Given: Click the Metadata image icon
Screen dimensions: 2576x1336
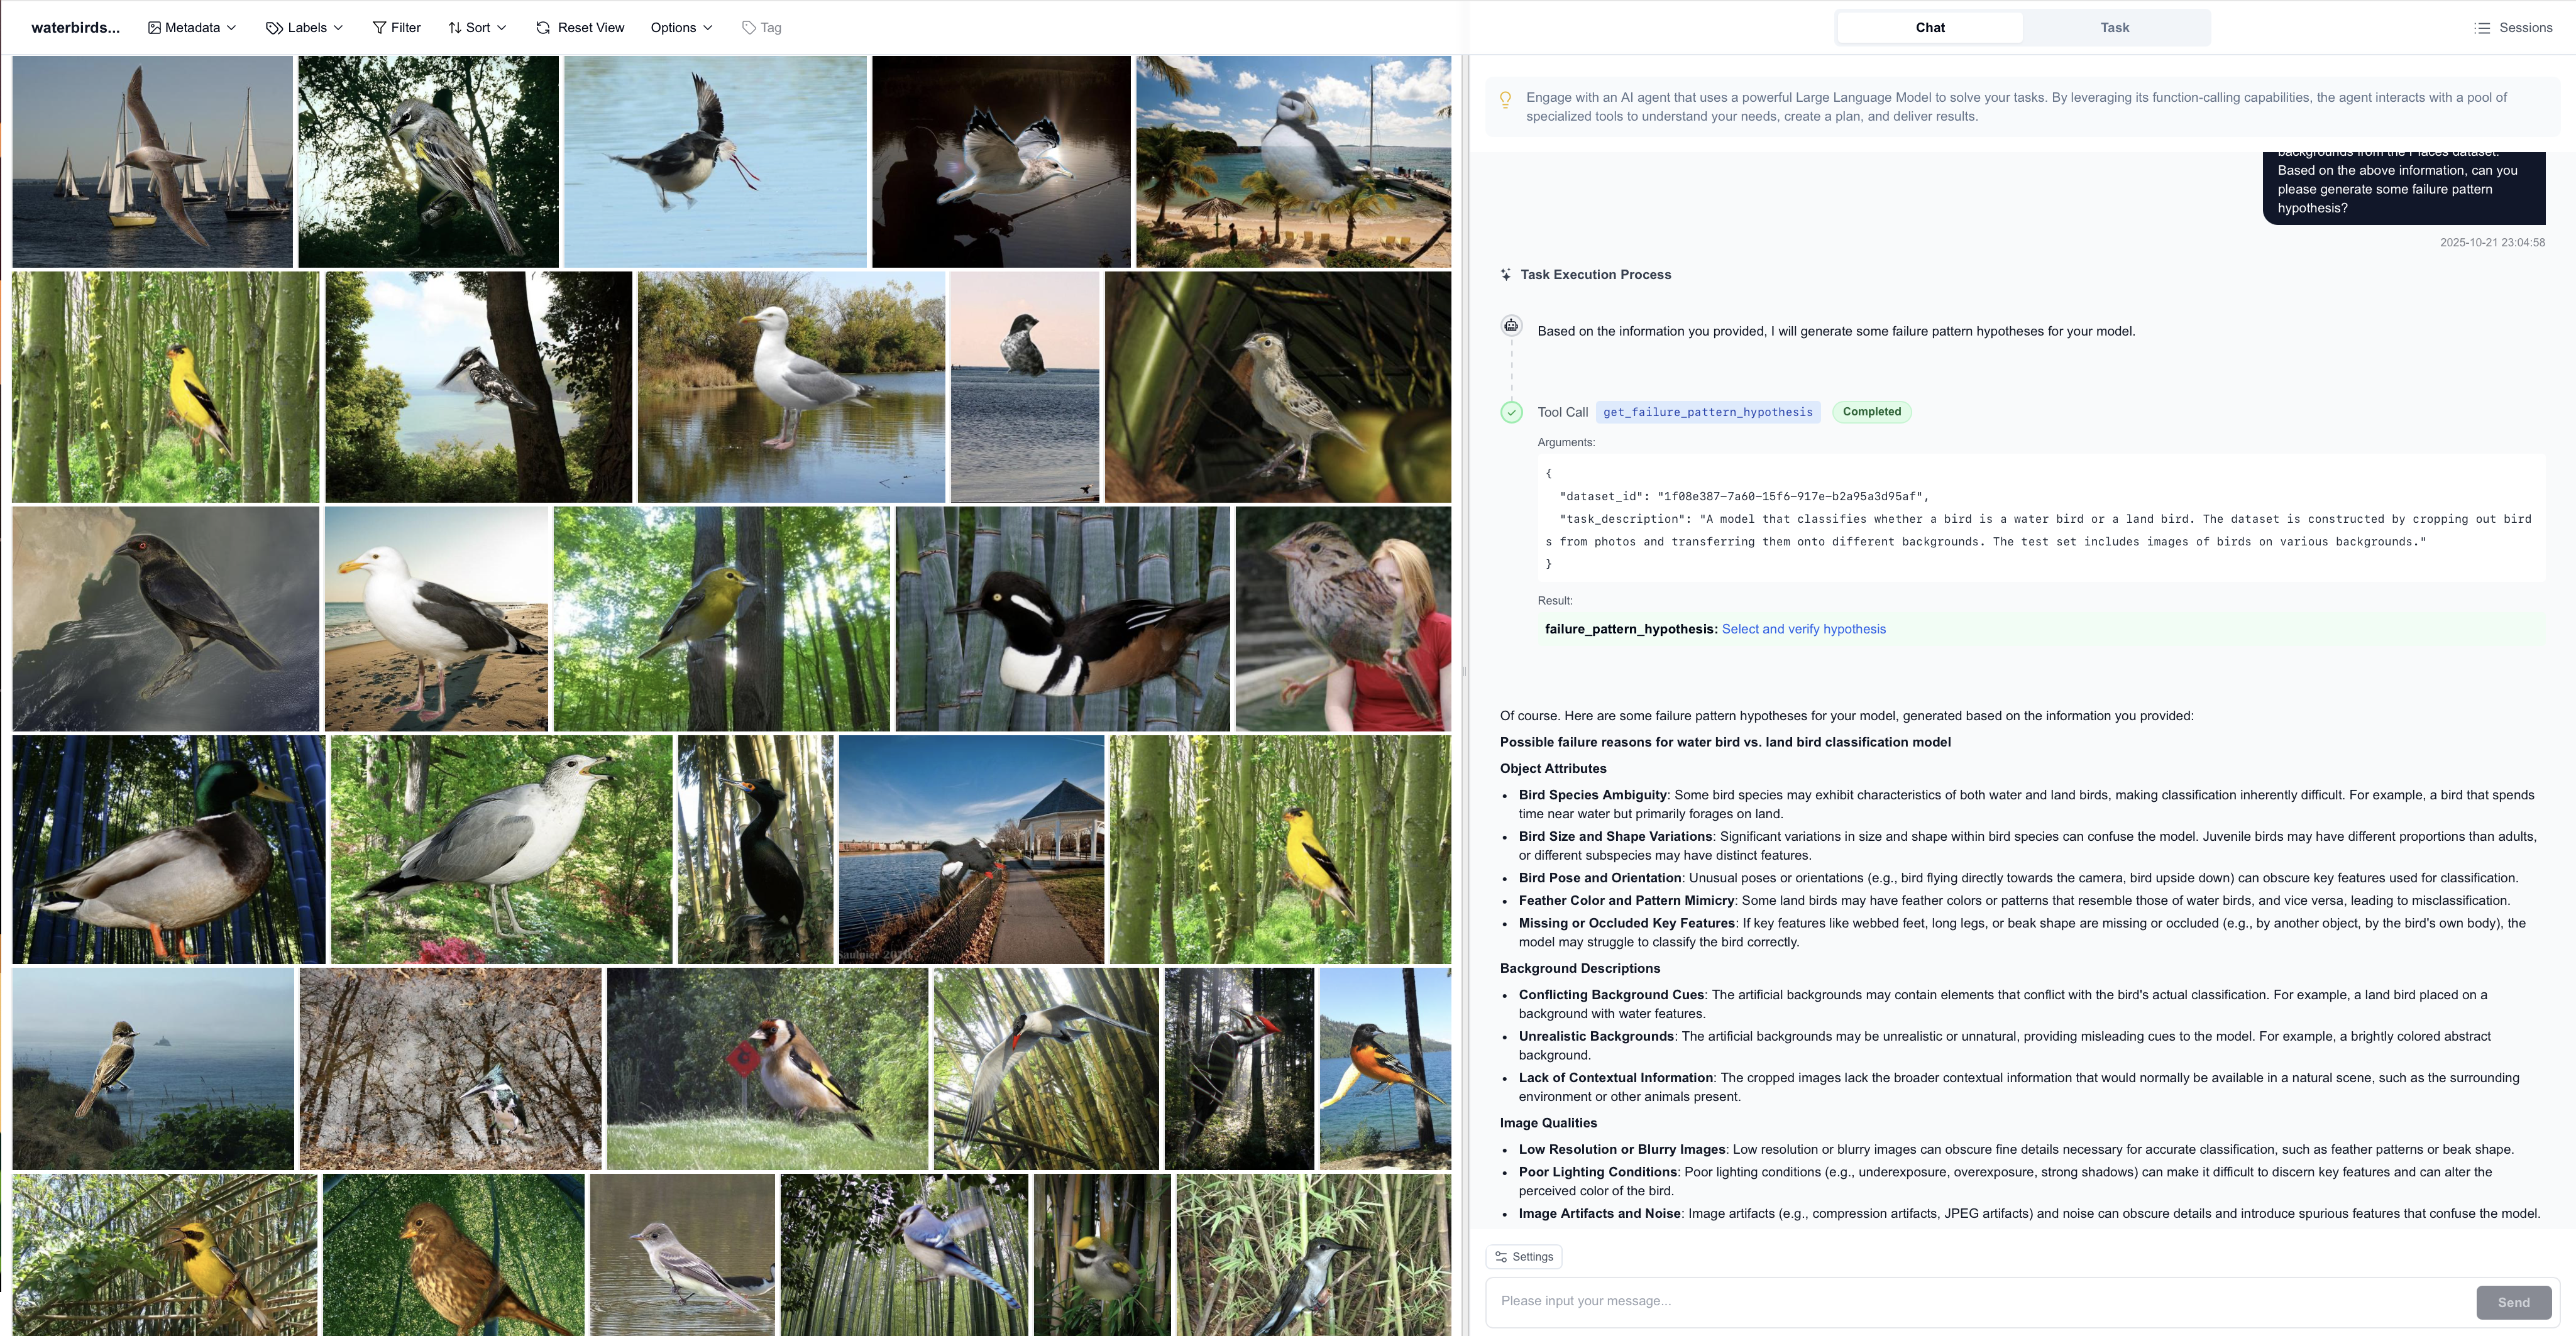Looking at the screenshot, I should (154, 28).
